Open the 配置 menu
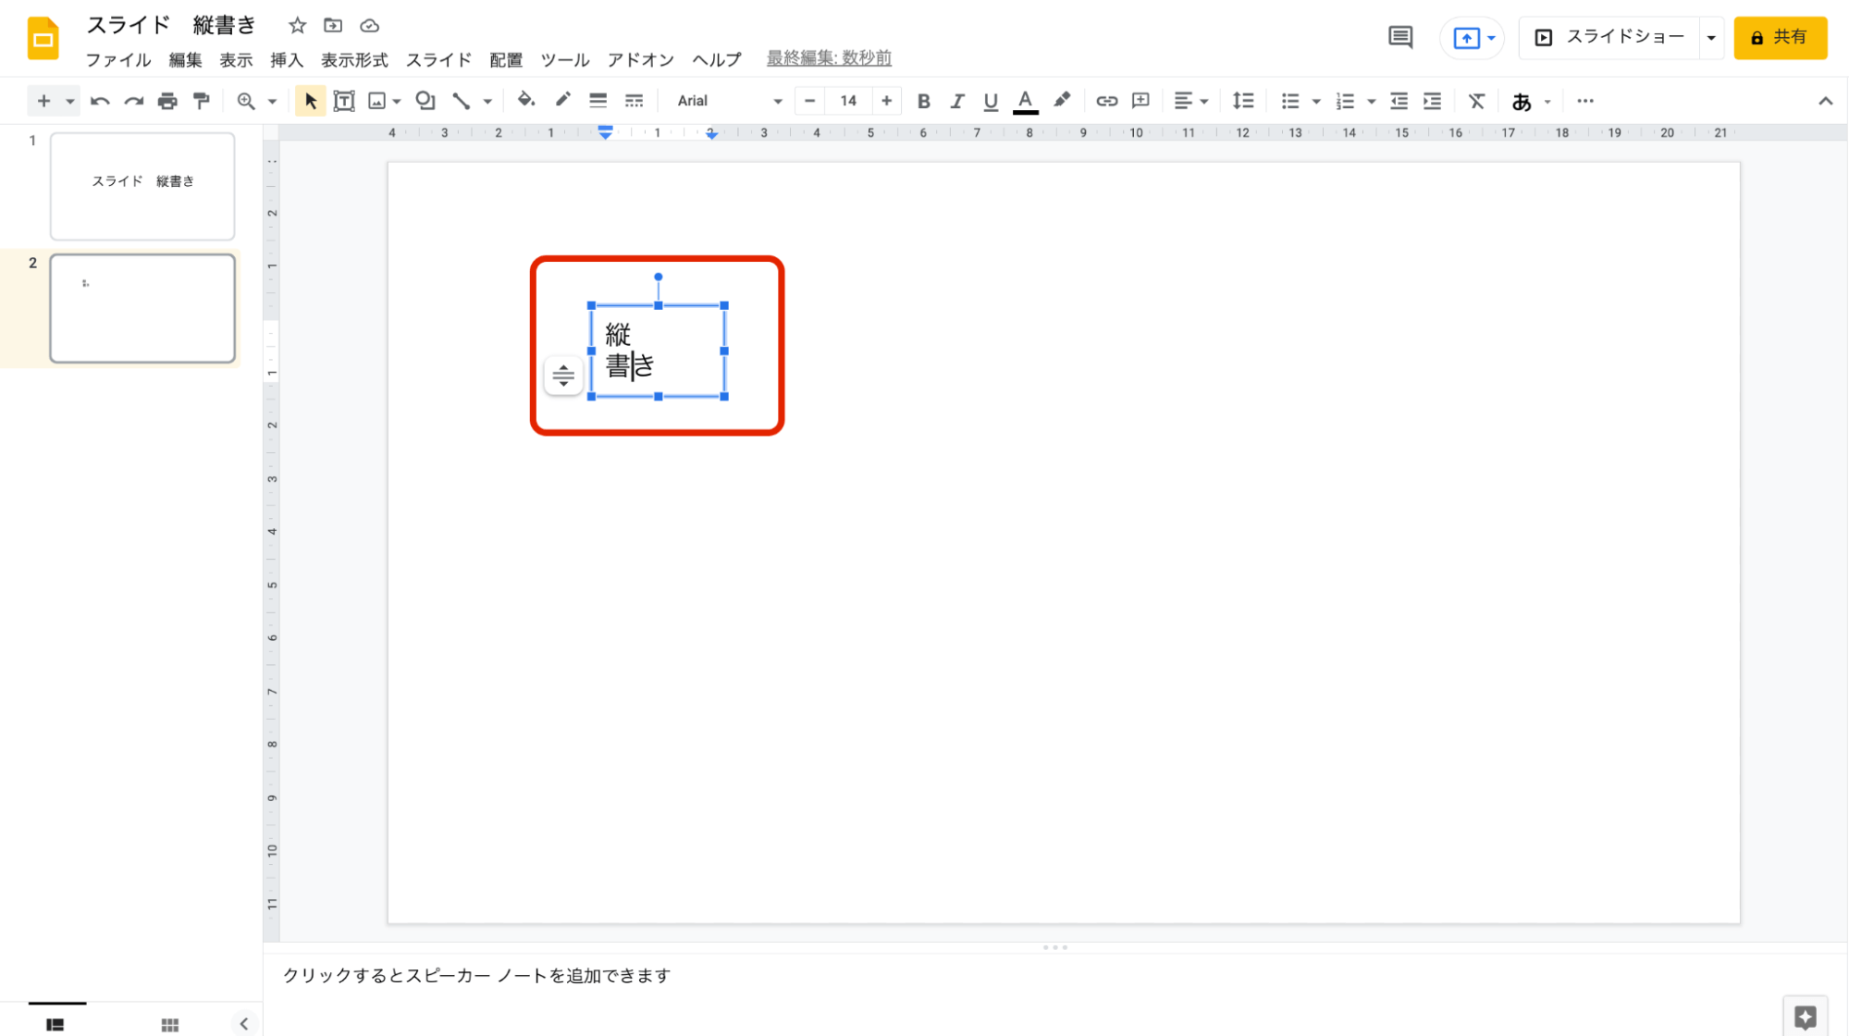The height and width of the screenshot is (1036, 1849). [506, 60]
